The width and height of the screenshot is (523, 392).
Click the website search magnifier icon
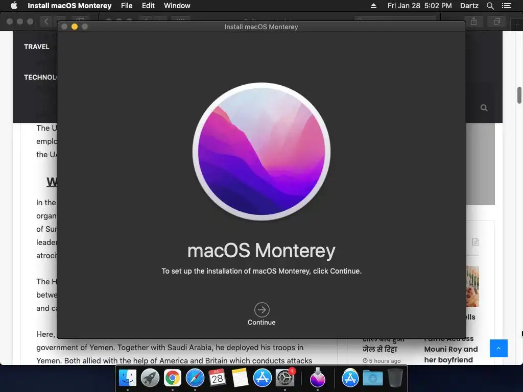point(484,108)
